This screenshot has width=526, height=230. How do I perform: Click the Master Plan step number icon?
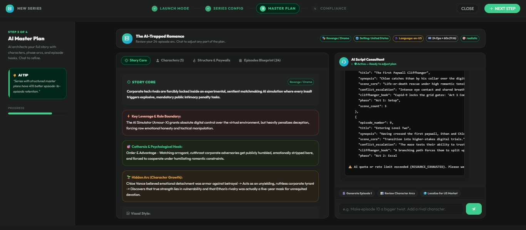[263, 8]
